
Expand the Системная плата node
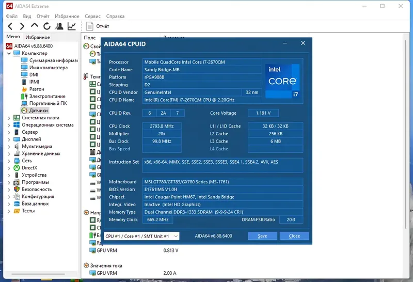pos(9,118)
